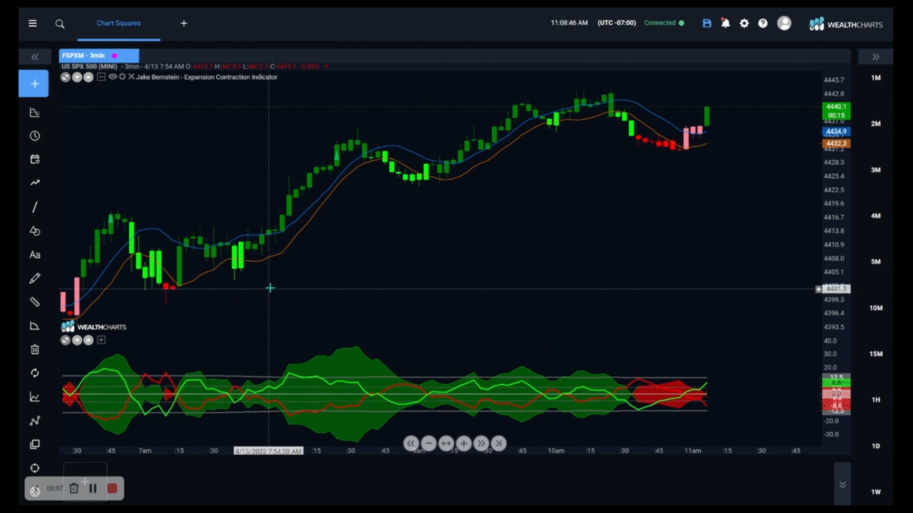
Task: Toggle the crosshair target tool
Action: point(35,468)
